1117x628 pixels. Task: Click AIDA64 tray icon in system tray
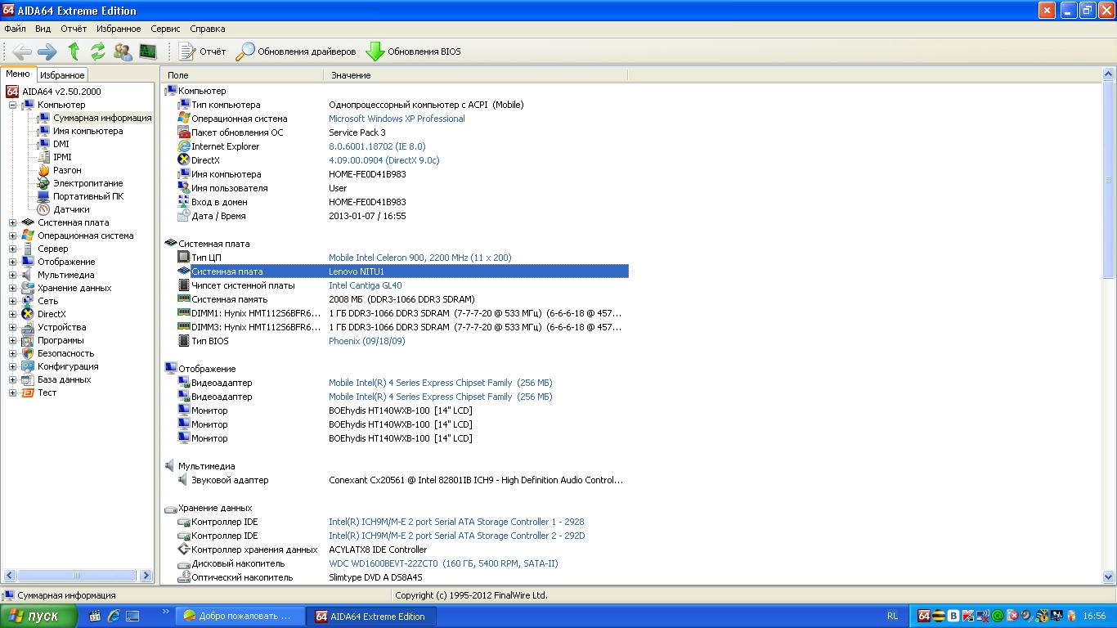tap(924, 616)
